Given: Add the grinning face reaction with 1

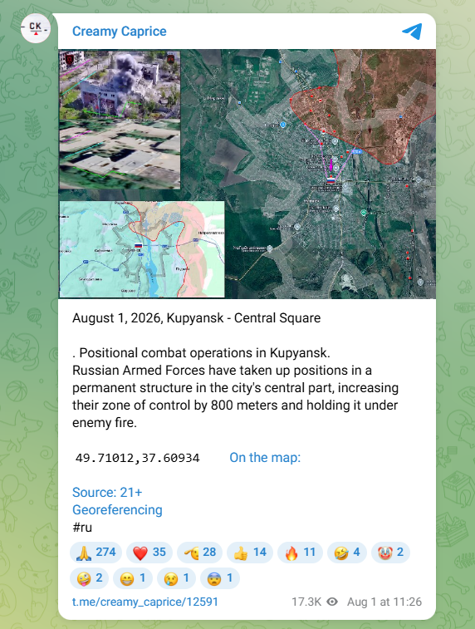Looking at the screenshot, I should [133, 578].
